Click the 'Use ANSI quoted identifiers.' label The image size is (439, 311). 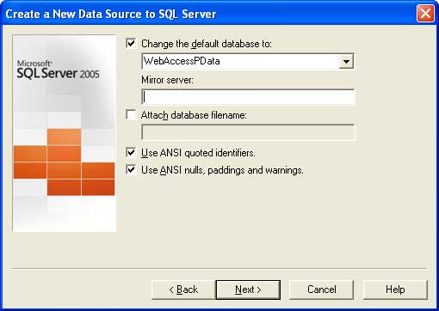[198, 153]
